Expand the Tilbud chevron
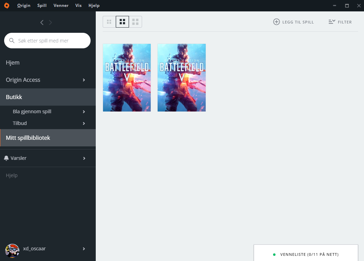The image size is (364, 261). point(84,123)
